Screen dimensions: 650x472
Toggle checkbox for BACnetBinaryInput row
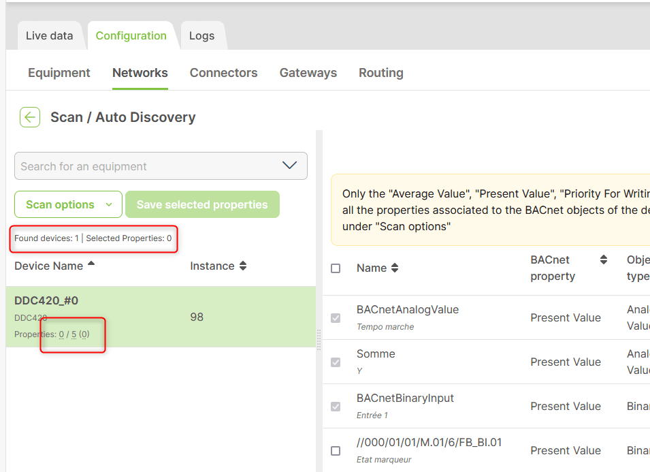pyautogui.click(x=336, y=407)
